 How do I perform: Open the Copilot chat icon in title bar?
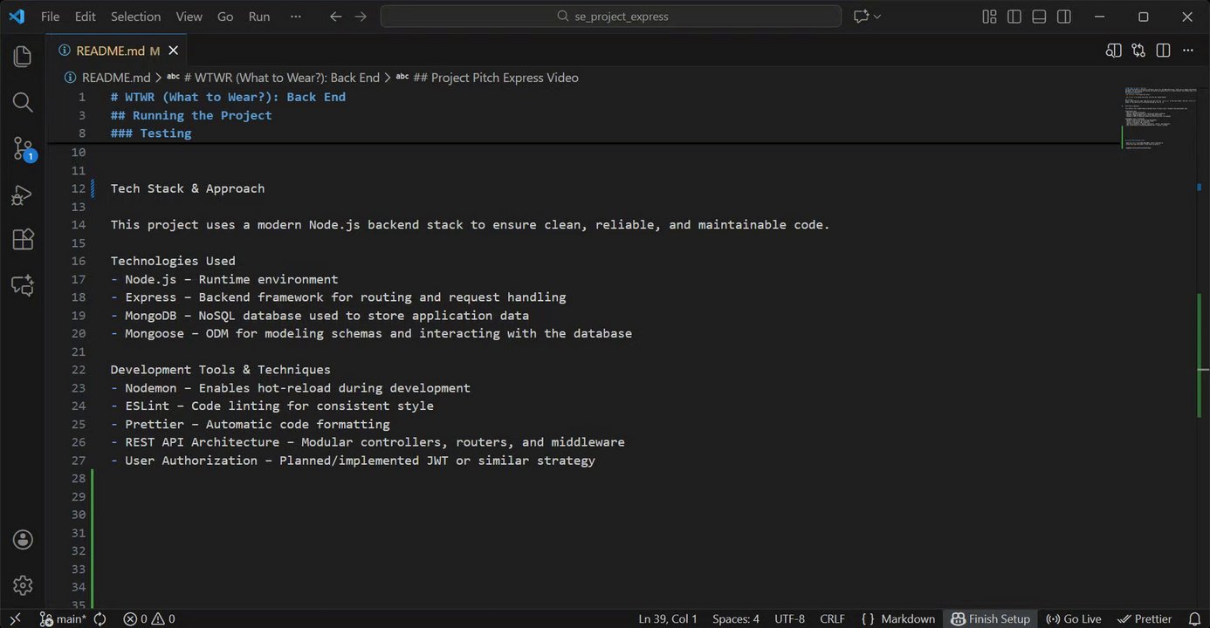(x=862, y=17)
